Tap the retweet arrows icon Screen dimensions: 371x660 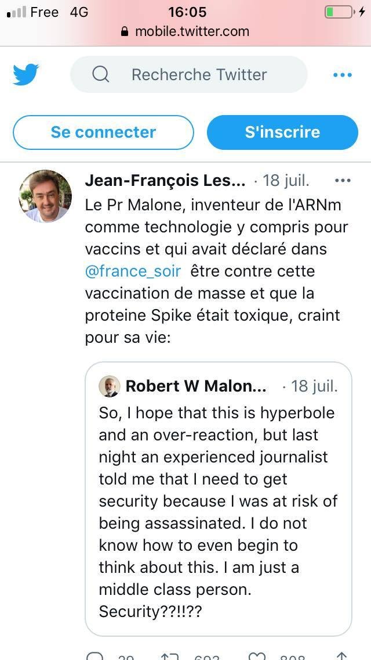[170, 655]
